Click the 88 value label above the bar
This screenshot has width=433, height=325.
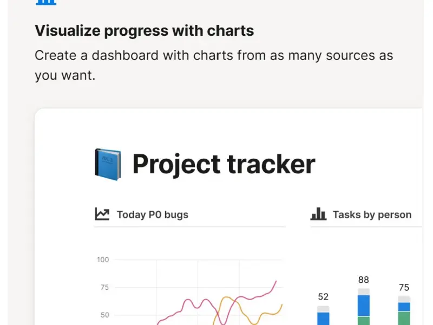click(x=364, y=279)
